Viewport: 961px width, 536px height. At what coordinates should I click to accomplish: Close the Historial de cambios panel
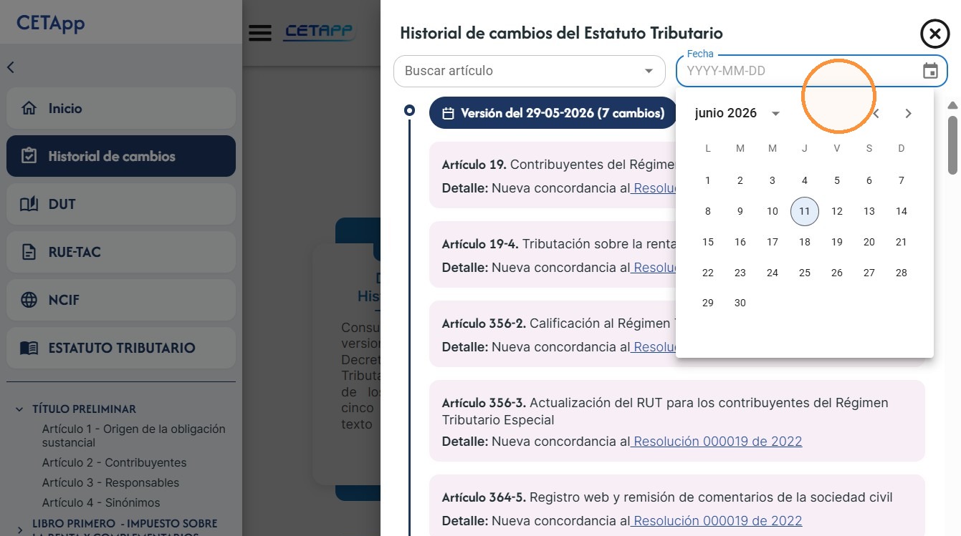tap(934, 34)
